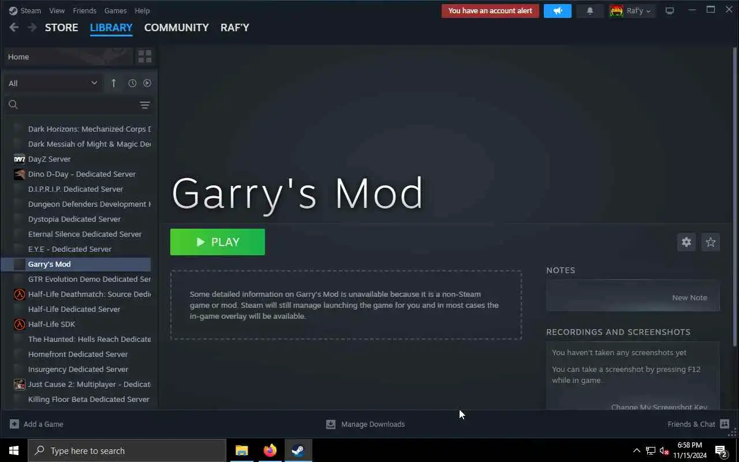This screenshot has width=739, height=462.
Task: Expand the All filter dropdown
Action: [x=53, y=83]
